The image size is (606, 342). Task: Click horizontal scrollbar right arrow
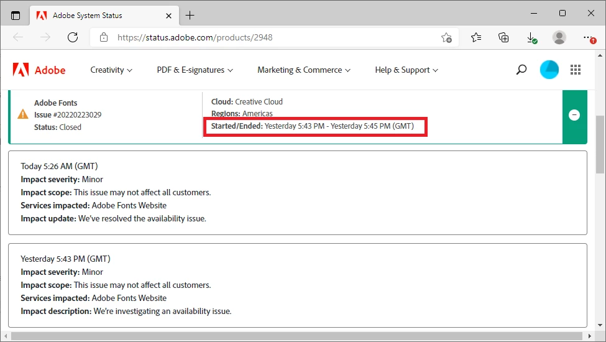pos(590,336)
